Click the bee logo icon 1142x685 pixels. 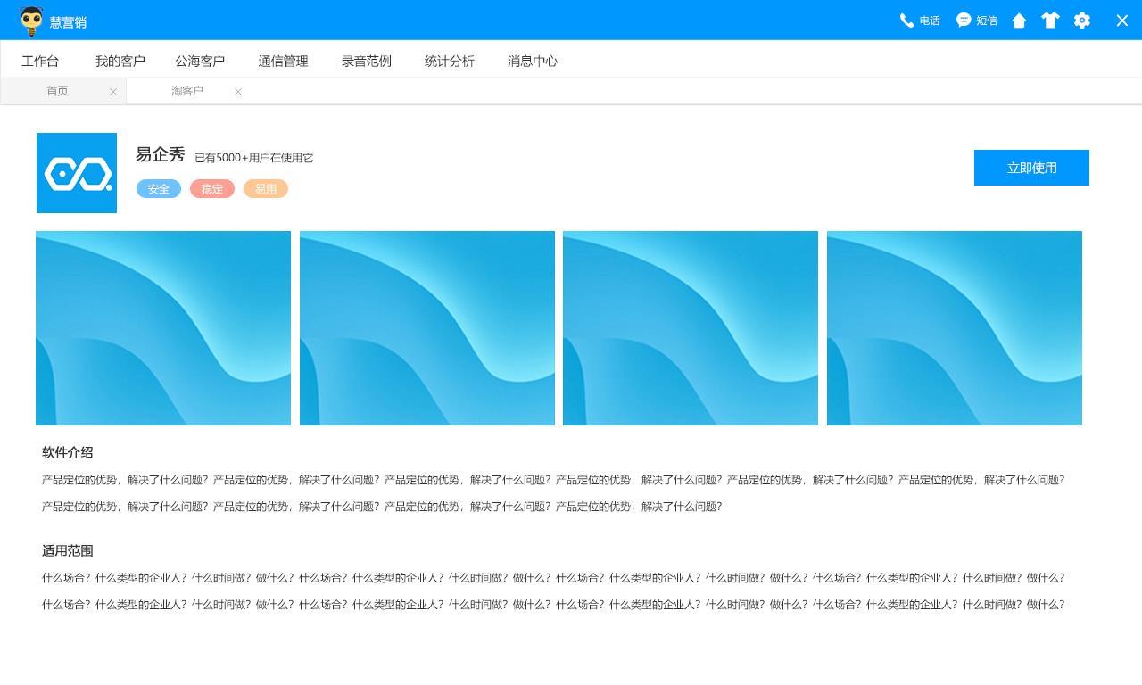point(31,21)
